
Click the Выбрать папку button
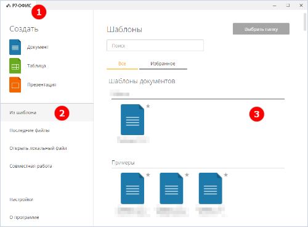[261, 29]
